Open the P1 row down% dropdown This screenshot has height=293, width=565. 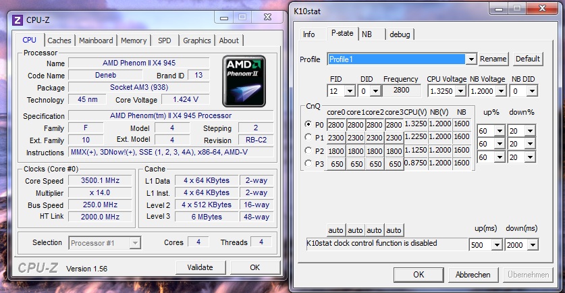(530, 144)
